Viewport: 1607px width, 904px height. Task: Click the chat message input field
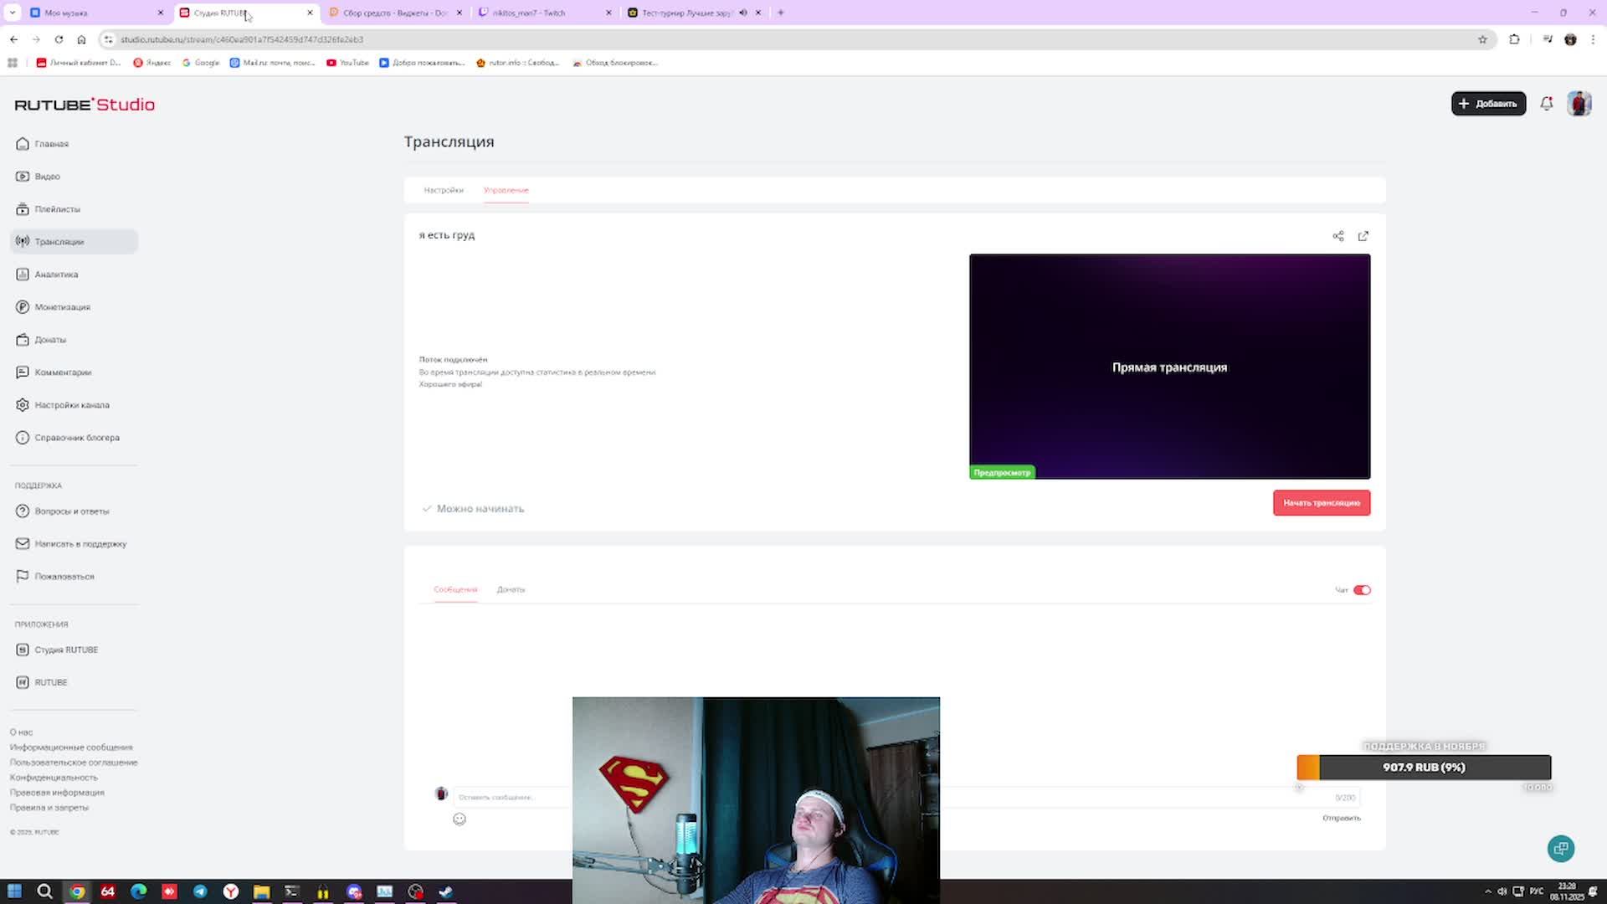point(511,797)
